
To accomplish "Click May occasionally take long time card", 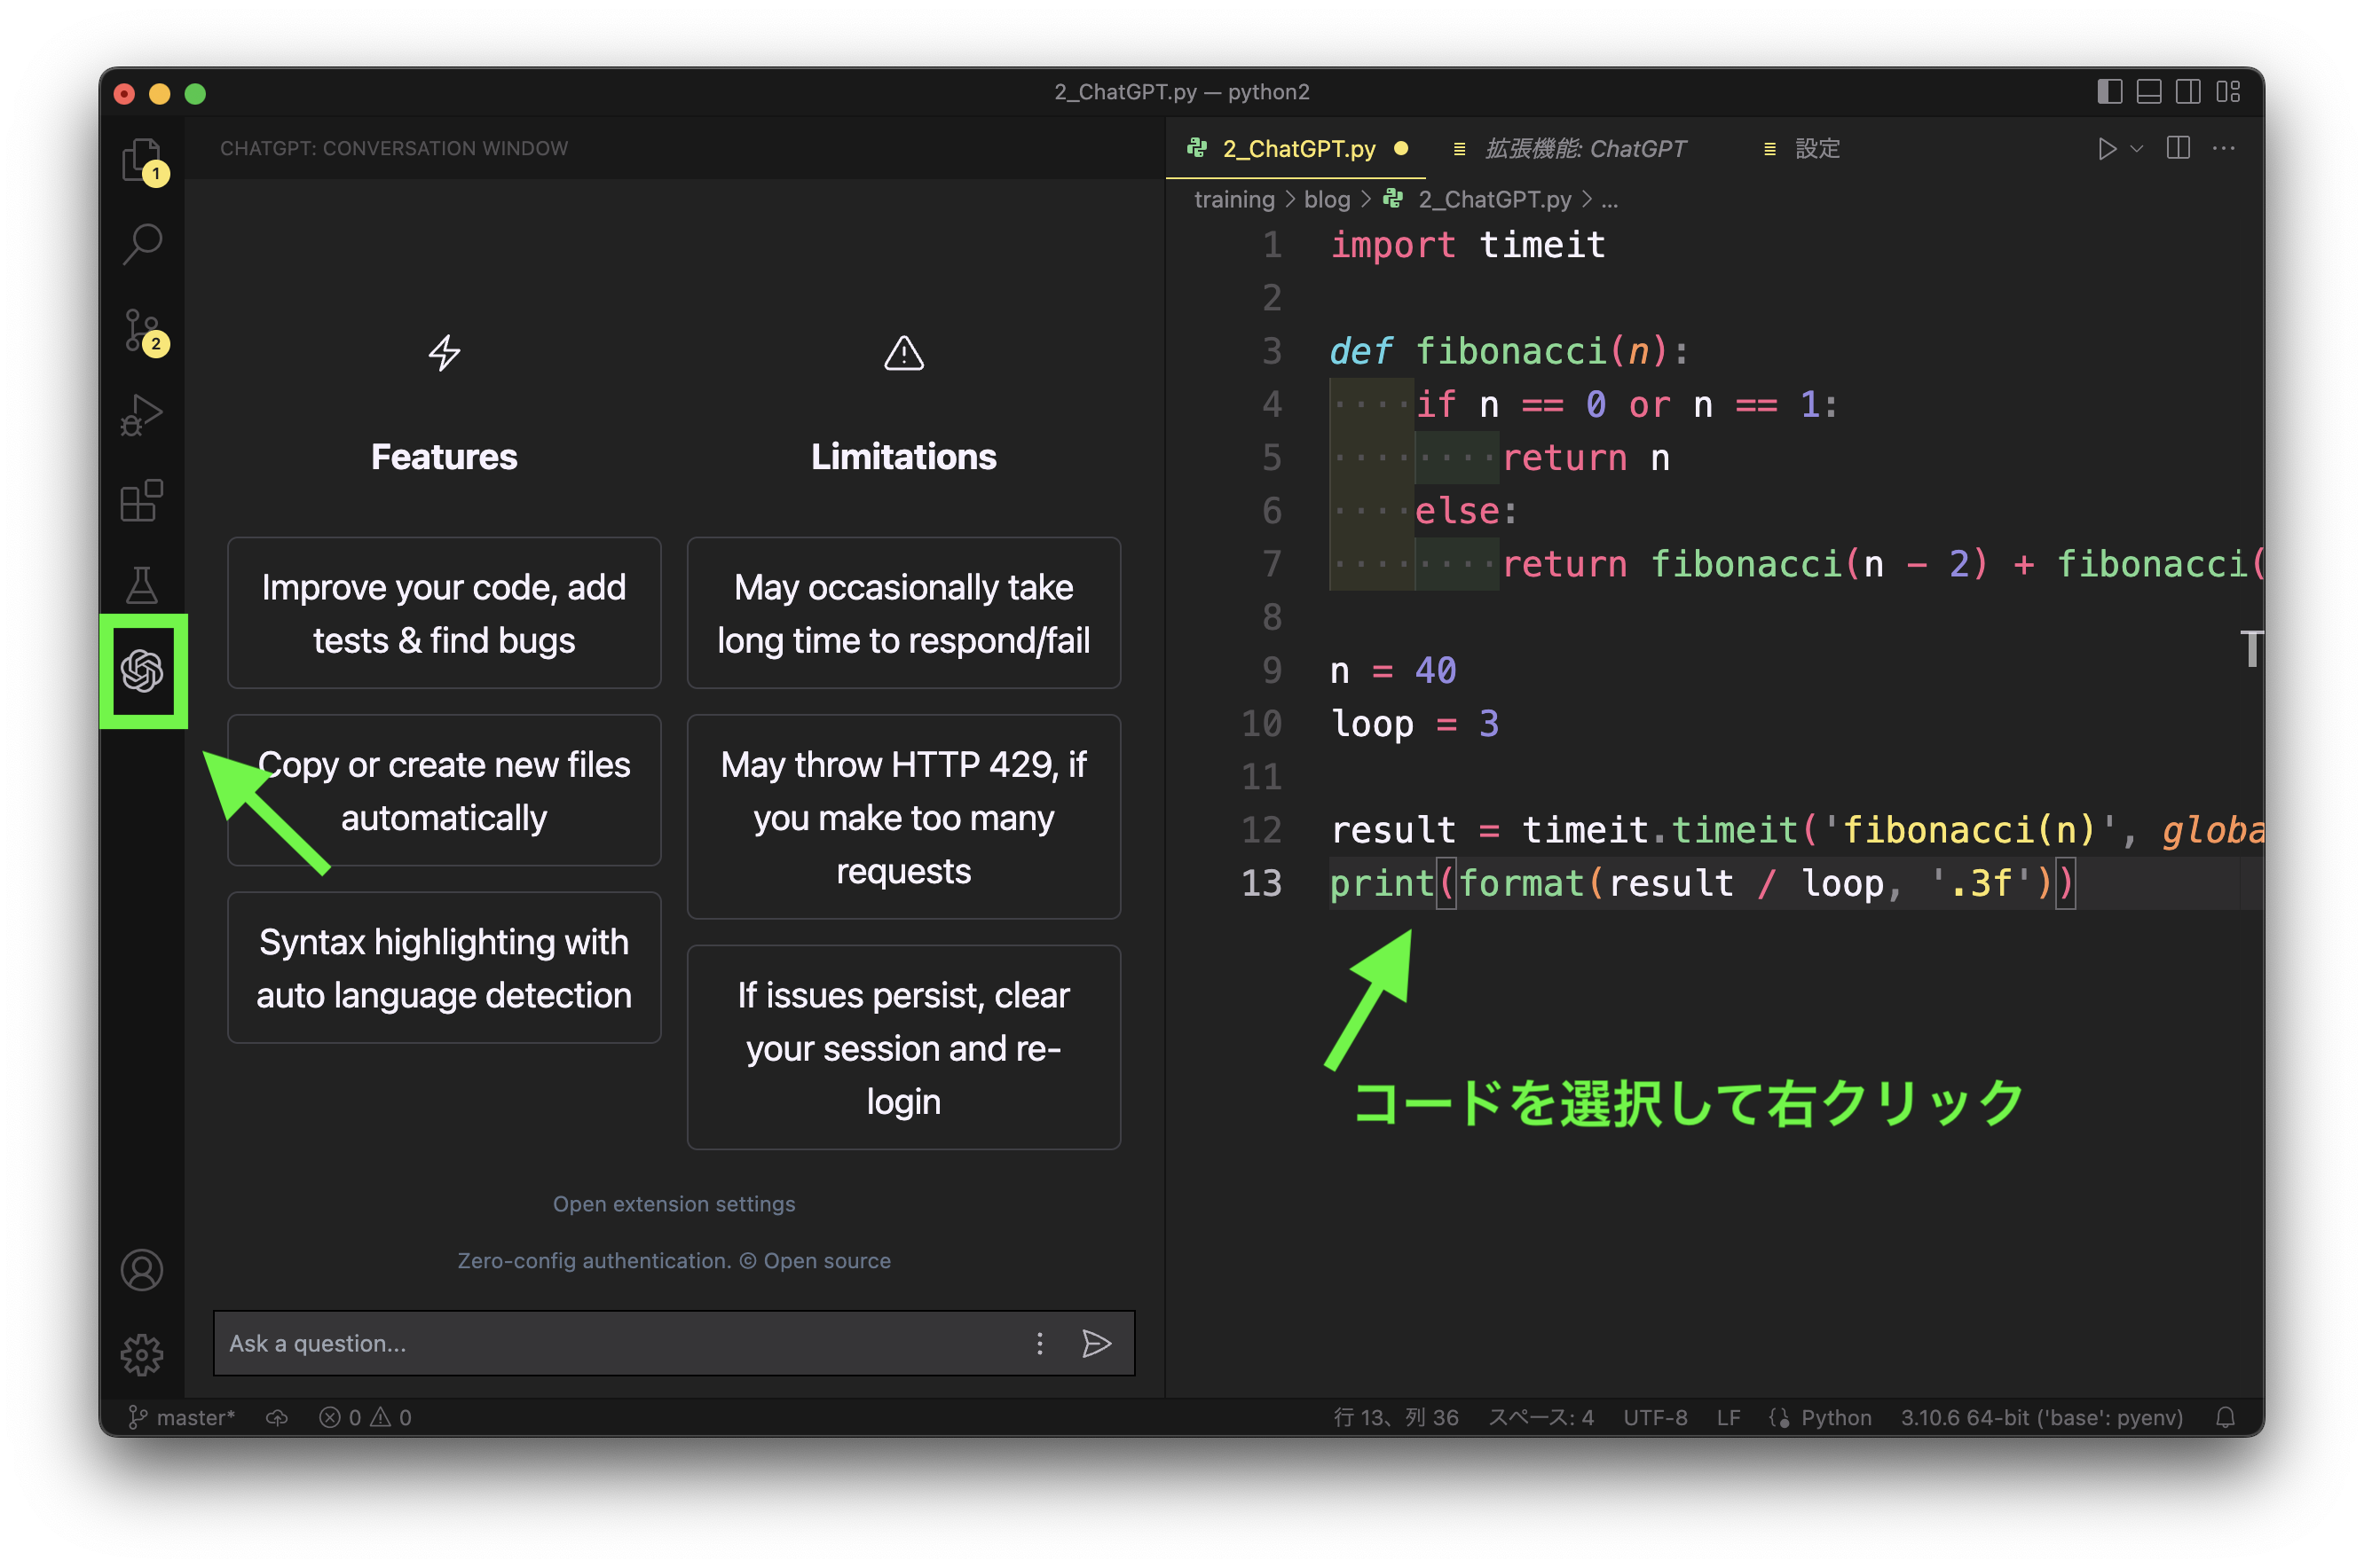I will (903, 613).
